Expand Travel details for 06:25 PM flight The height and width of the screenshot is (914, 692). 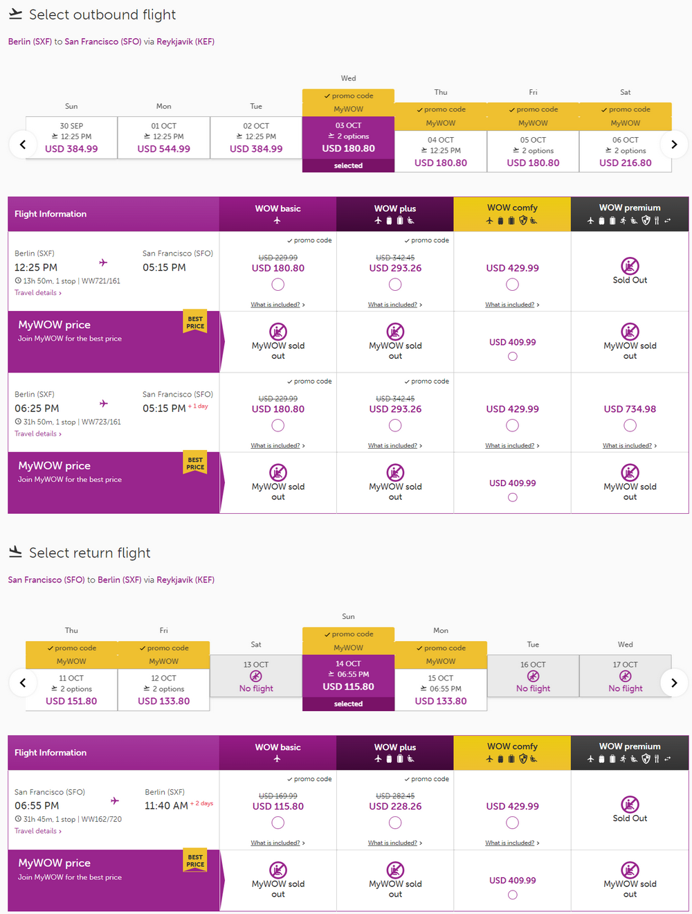click(x=38, y=434)
